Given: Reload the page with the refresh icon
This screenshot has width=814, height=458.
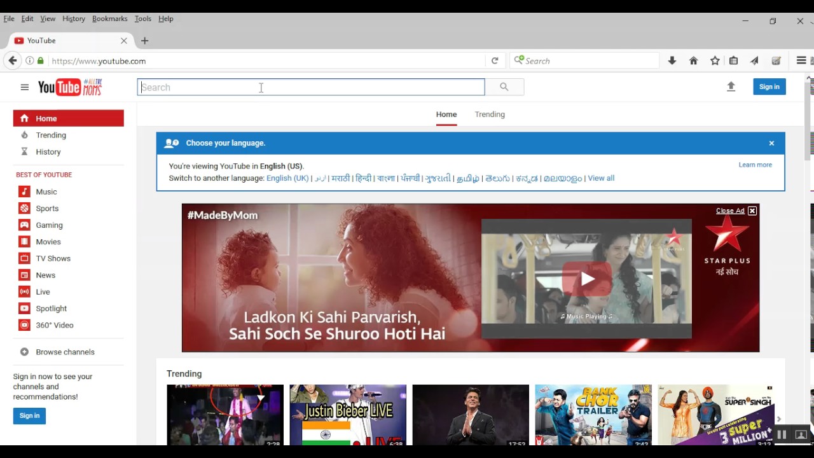Looking at the screenshot, I should tap(495, 61).
